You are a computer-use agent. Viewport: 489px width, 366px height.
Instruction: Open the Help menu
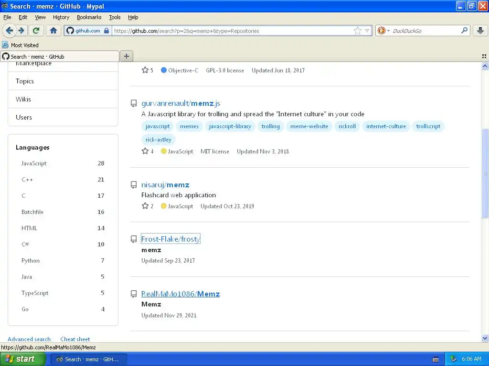[x=133, y=17]
